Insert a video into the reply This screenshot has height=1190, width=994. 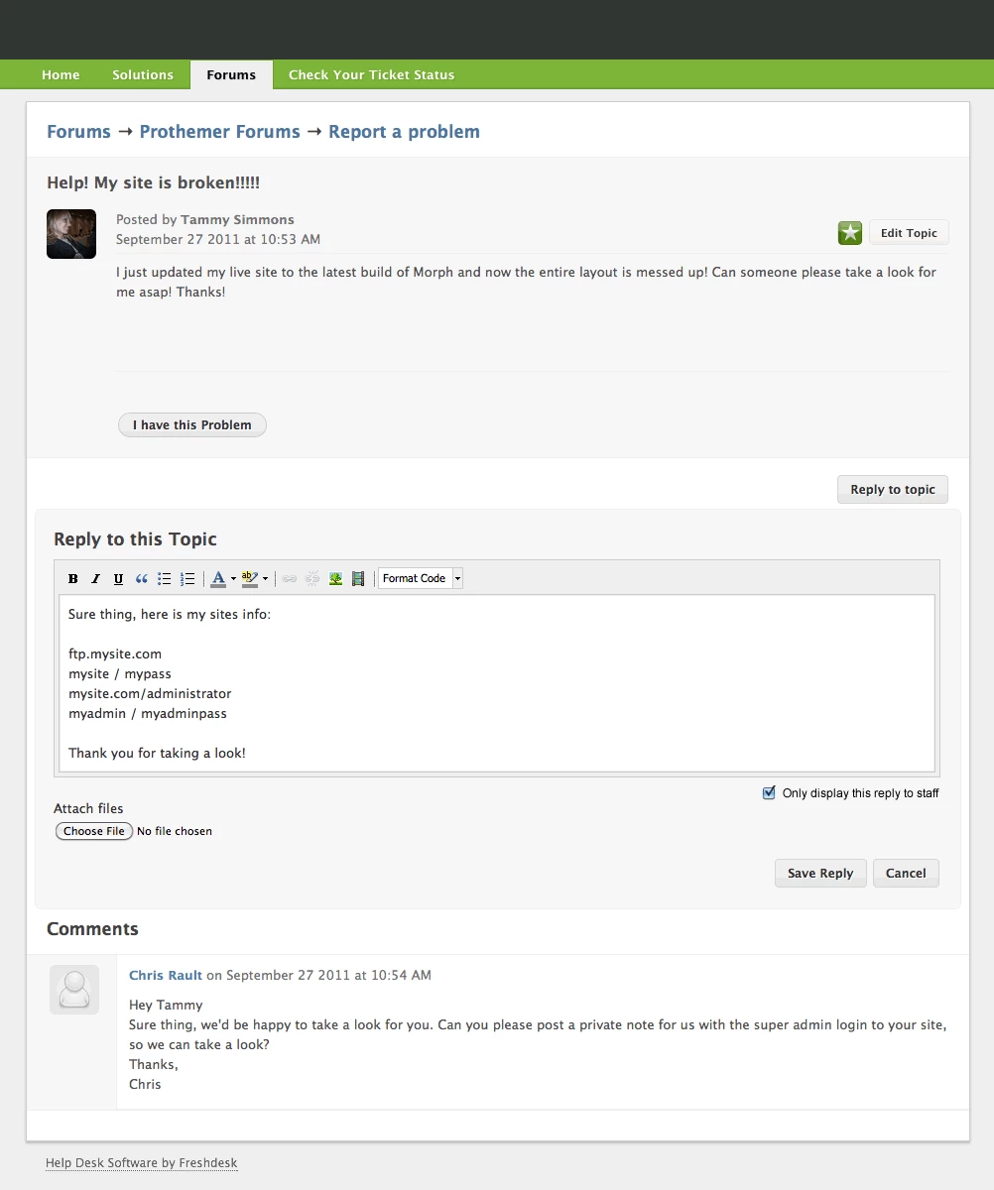(x=358, y=578)
